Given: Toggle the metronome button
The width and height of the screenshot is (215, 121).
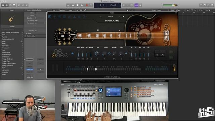Looking at the screenshot, I should tap(140, 5).
